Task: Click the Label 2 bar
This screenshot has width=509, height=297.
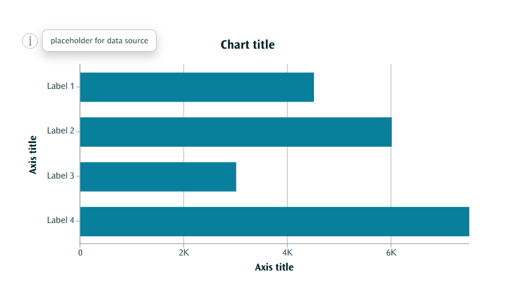Action: tap(235, 132)
